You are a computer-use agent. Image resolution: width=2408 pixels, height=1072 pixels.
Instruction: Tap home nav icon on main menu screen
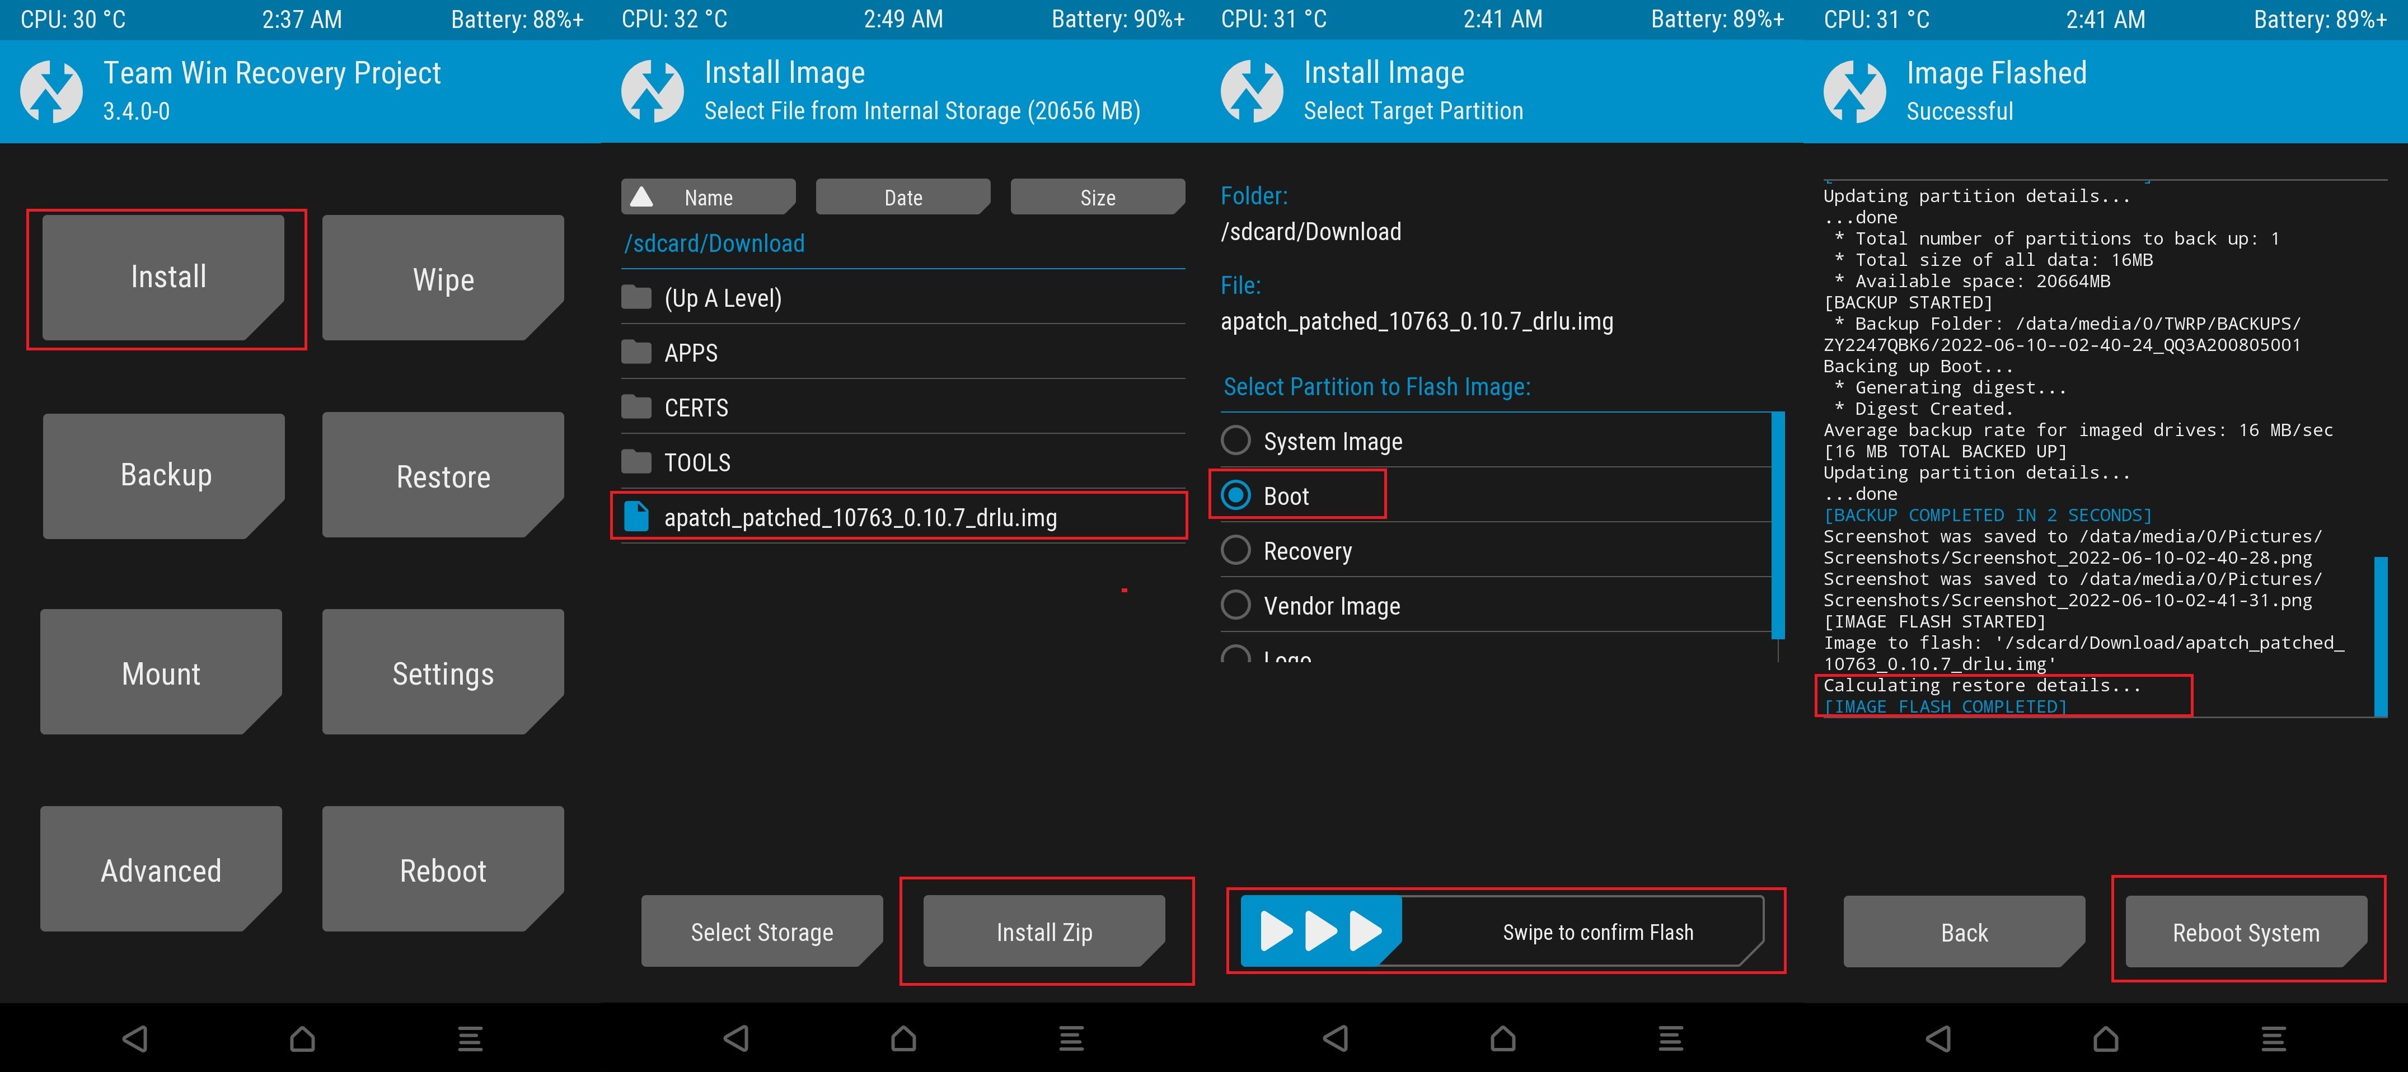pos(302,1038)
